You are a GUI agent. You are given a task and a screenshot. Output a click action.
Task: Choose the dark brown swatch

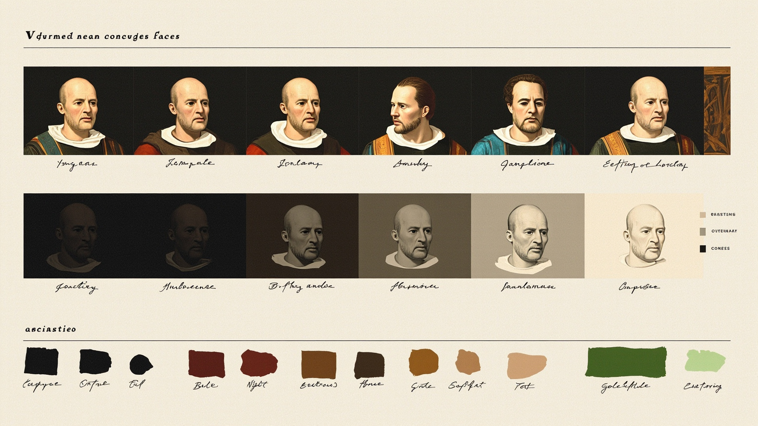369,365
